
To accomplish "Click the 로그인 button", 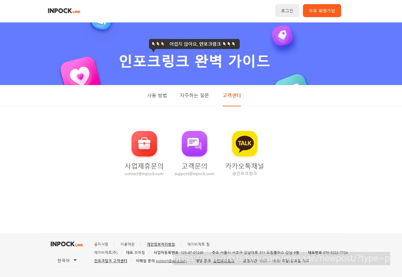I will (x=287, y=11).
